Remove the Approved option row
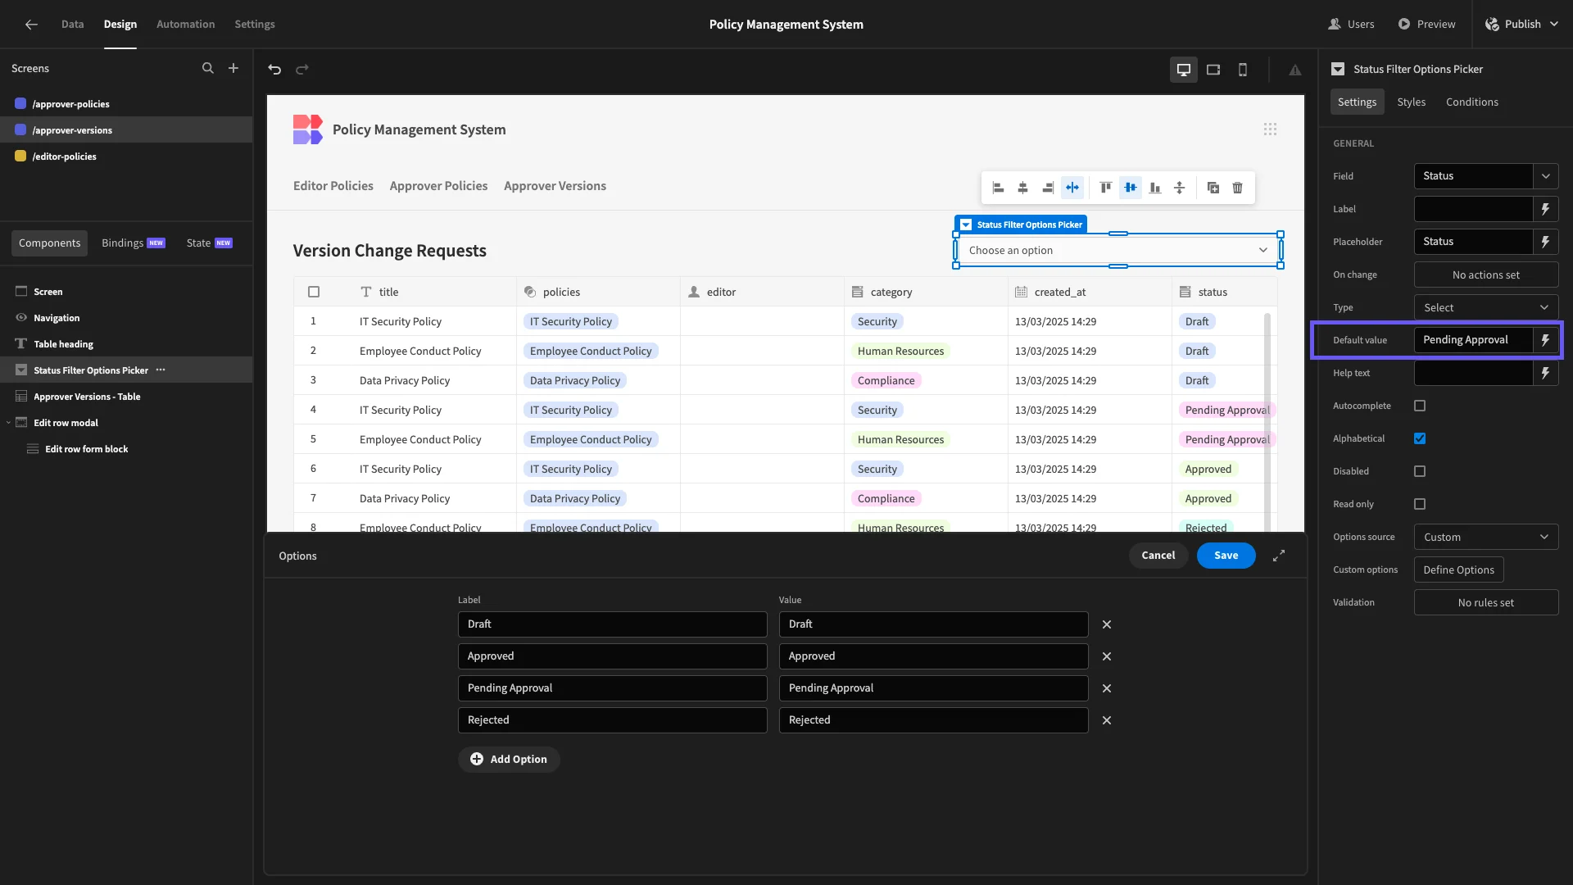Screen dimensions: 1573x885 point(1107,656)
